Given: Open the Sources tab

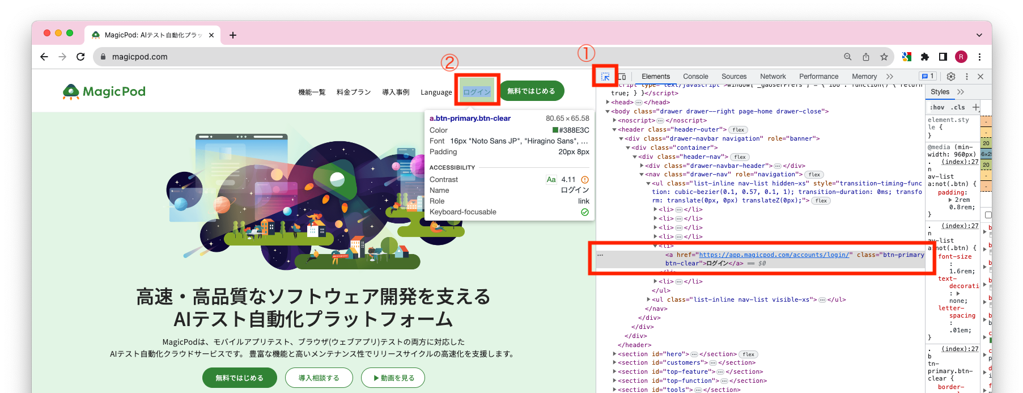Looking at the screenshot, I should (734, 77).
